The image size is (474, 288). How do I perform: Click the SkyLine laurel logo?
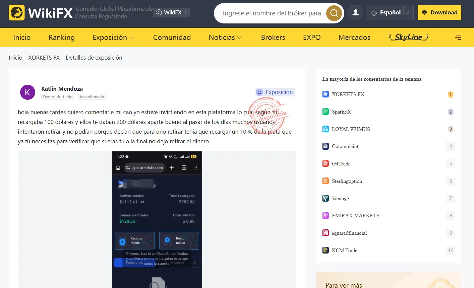[409, 37]
